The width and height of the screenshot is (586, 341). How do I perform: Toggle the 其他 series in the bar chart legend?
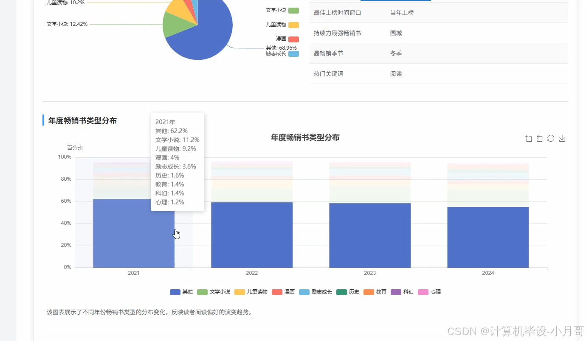pos(182,292)
